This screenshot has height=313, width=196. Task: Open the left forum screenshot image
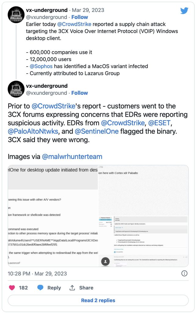[x=52, y=216]
